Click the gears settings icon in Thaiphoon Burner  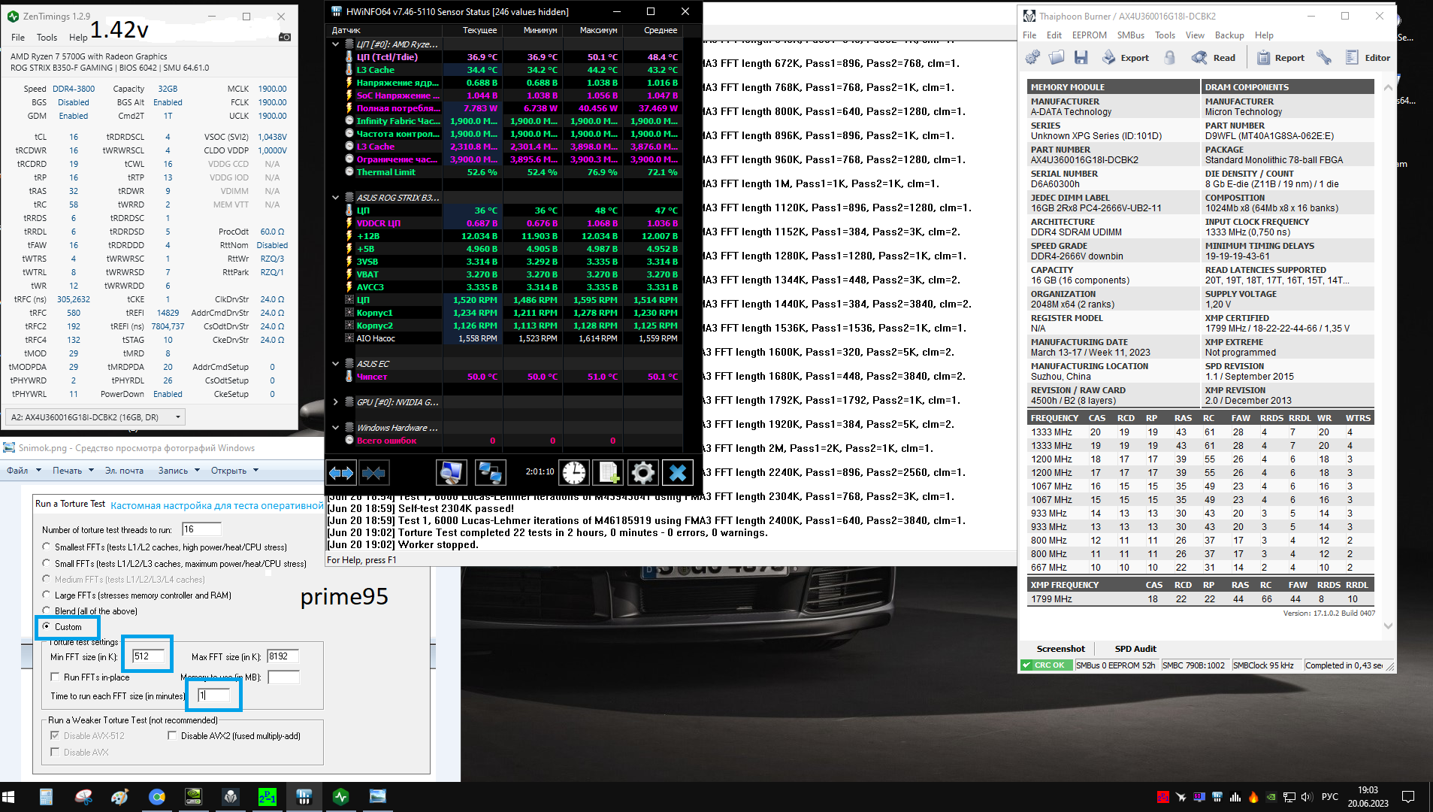(1033, 58)
